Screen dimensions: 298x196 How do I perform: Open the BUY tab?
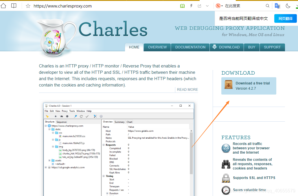tap(252, 47)
